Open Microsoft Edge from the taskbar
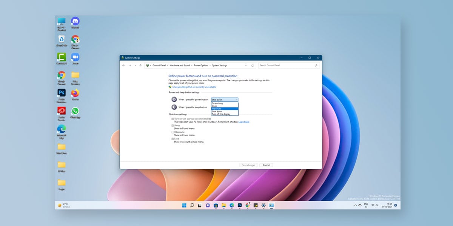 coord(231,206)
